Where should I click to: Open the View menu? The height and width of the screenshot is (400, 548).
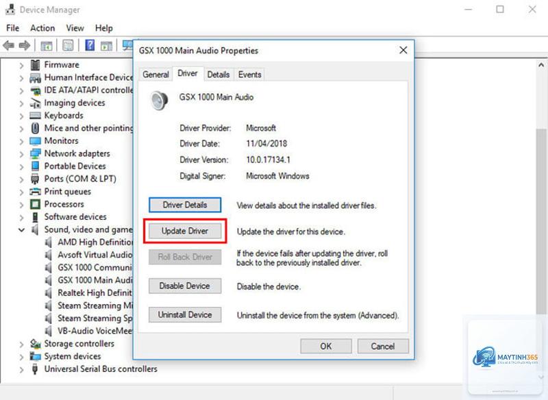coord(75,28)
